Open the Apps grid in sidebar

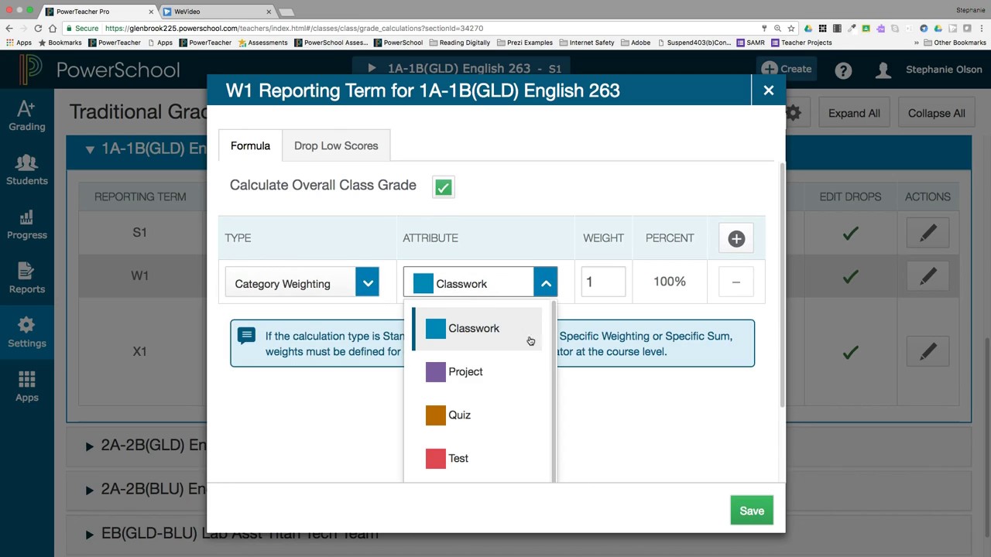[x=26, y=387]
